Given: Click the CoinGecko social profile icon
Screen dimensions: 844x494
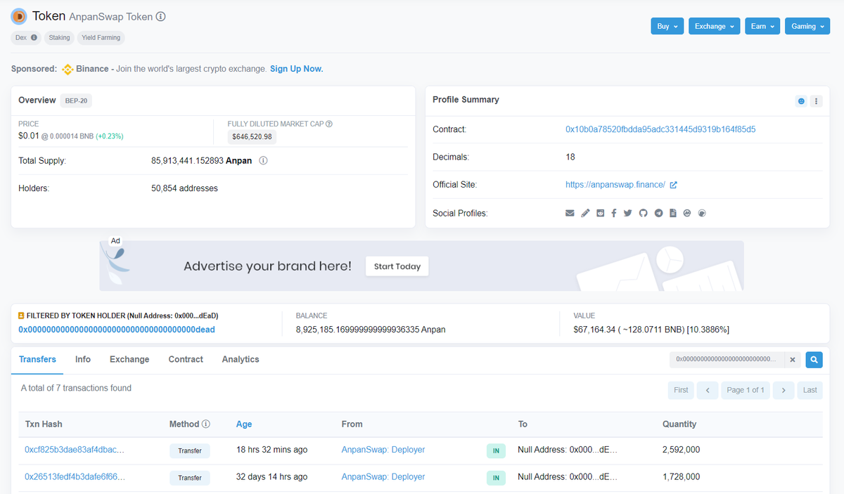Looking at the screenshot, I should tap(701, 213).
